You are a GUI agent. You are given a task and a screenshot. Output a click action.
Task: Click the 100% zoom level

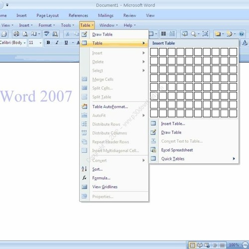click(x=234, y=245)
